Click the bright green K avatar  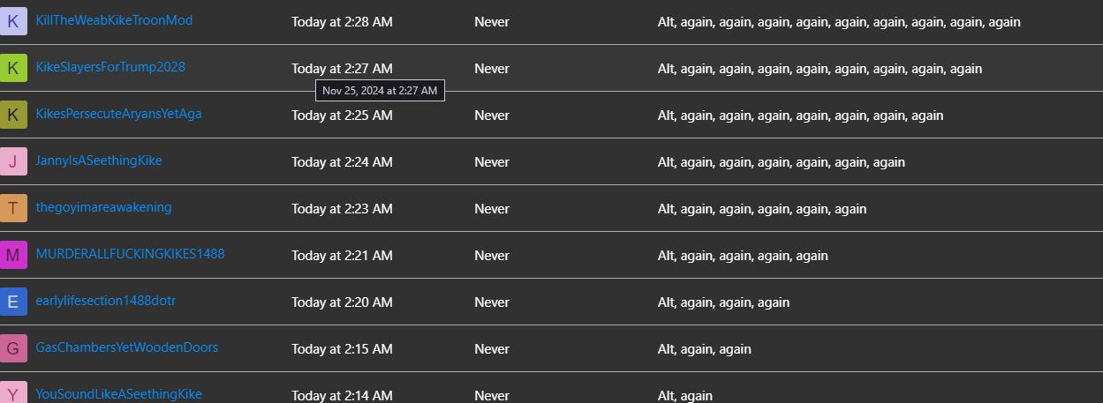[12, 67]
